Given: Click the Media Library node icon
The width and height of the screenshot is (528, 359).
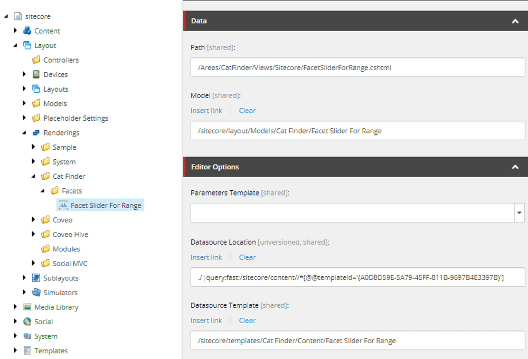Looking at the screenshot, I should tap(27, 307).
